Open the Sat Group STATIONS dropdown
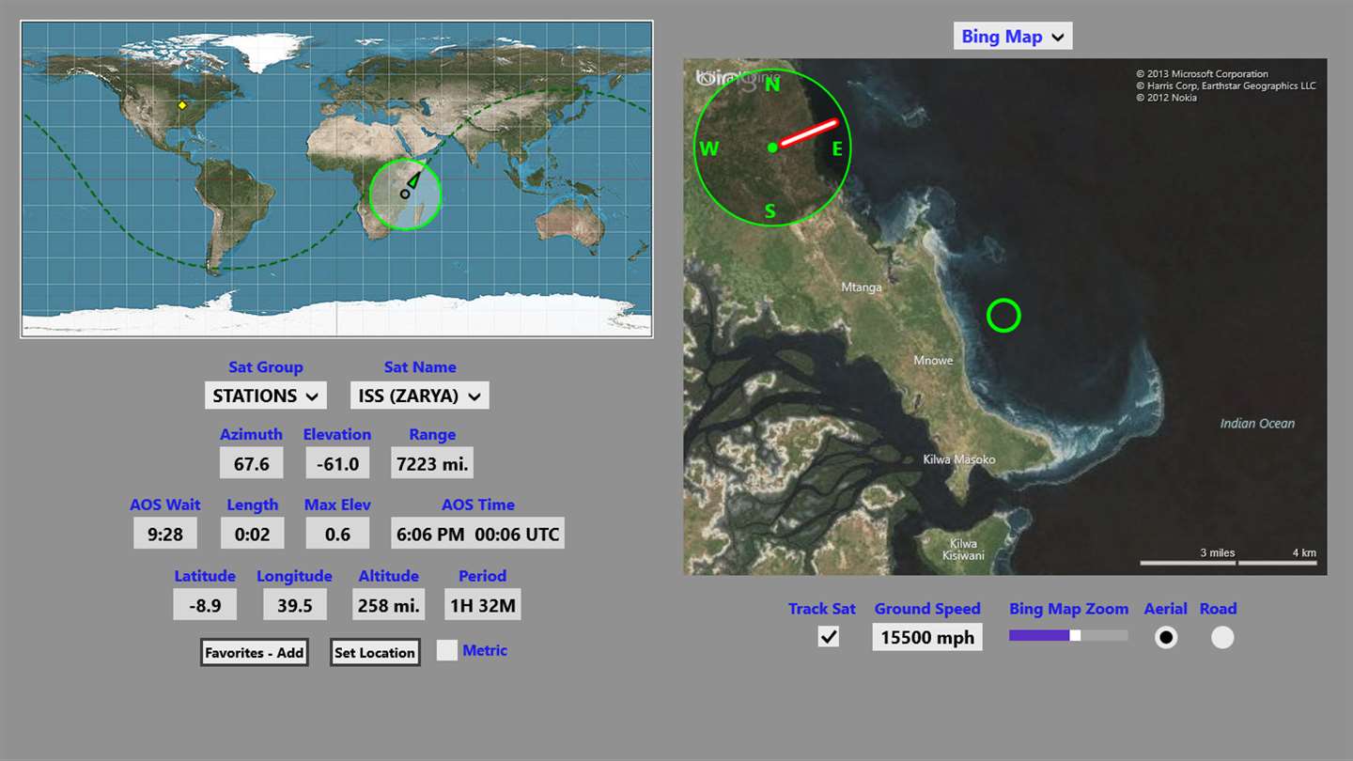The width and height of the screenshot is (1353, 761). (x=266, y=396)
